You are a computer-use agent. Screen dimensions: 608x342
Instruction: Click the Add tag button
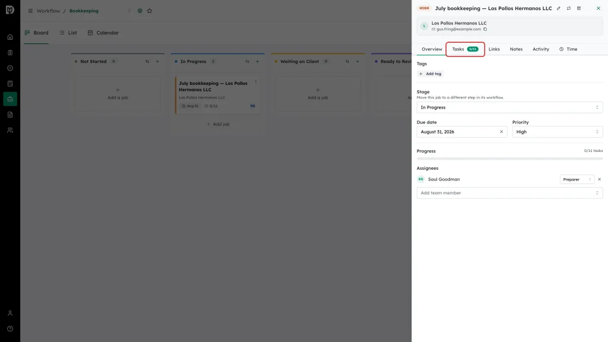430,74
